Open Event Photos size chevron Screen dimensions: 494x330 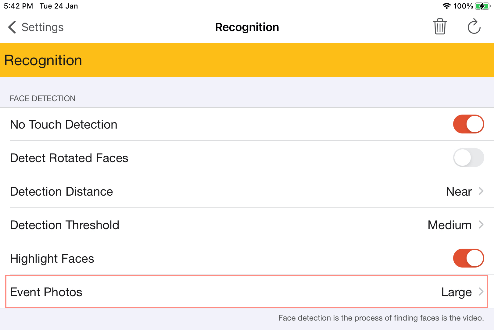(481, 292)
